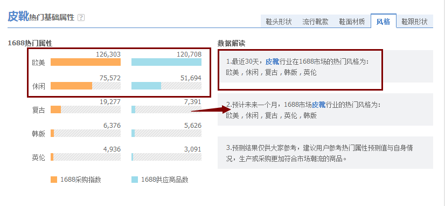
Task: Select the 鞋面材质 tab
Action: point(352,22)
